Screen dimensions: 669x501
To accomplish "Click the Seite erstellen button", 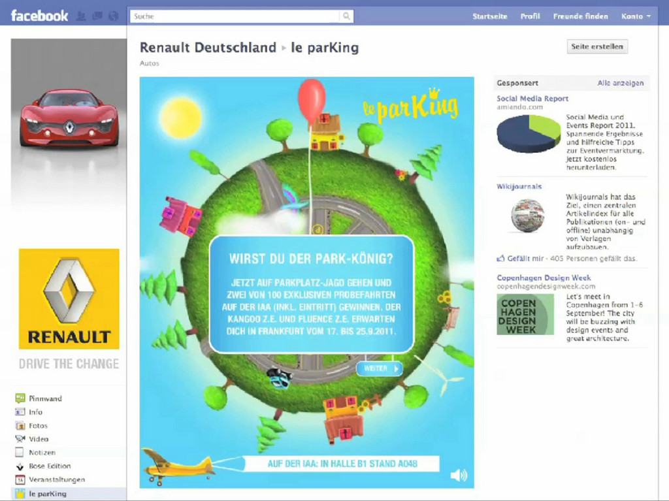I will (x=597, y=46).
